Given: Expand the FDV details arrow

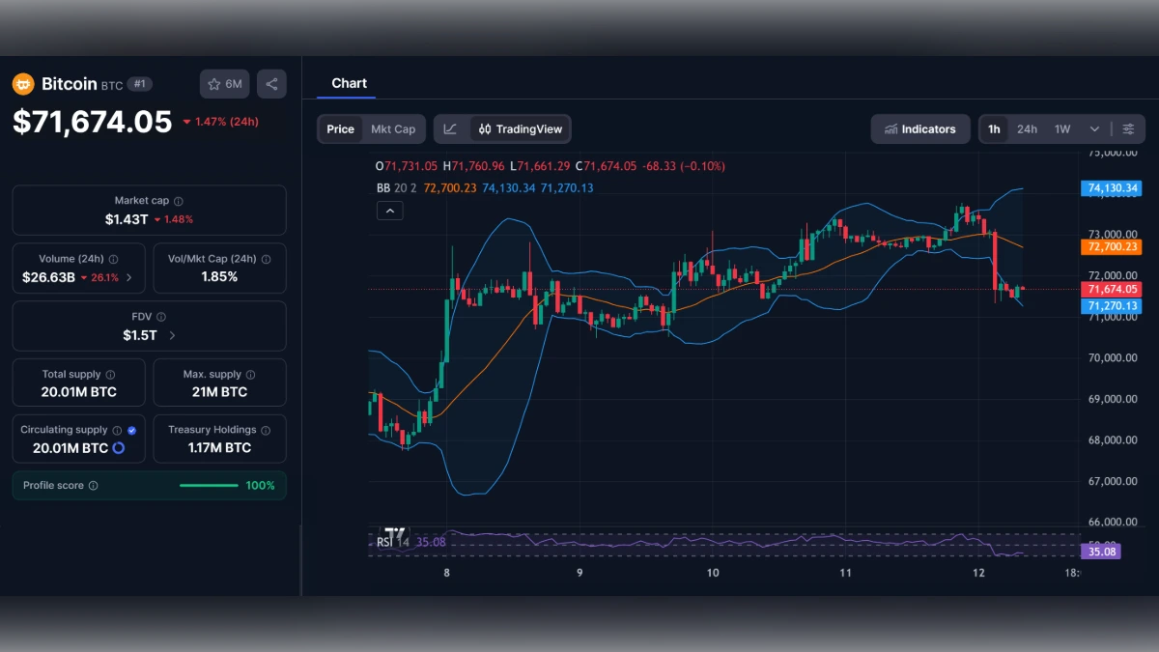Looking at the screenshot, I should (172, 334).
